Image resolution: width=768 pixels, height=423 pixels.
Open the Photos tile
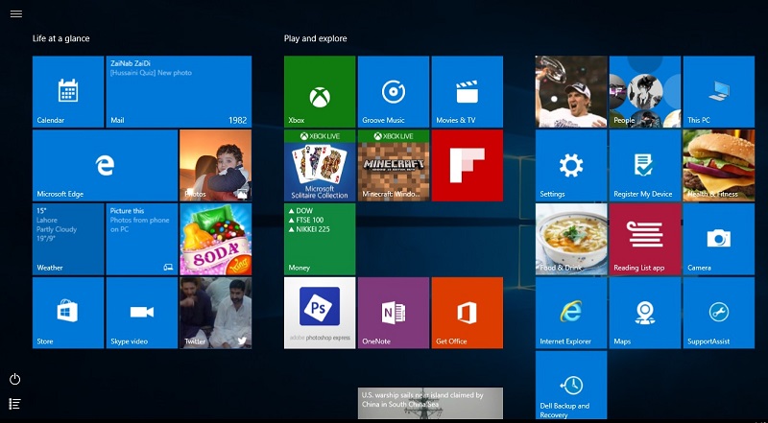pos(215,166)
